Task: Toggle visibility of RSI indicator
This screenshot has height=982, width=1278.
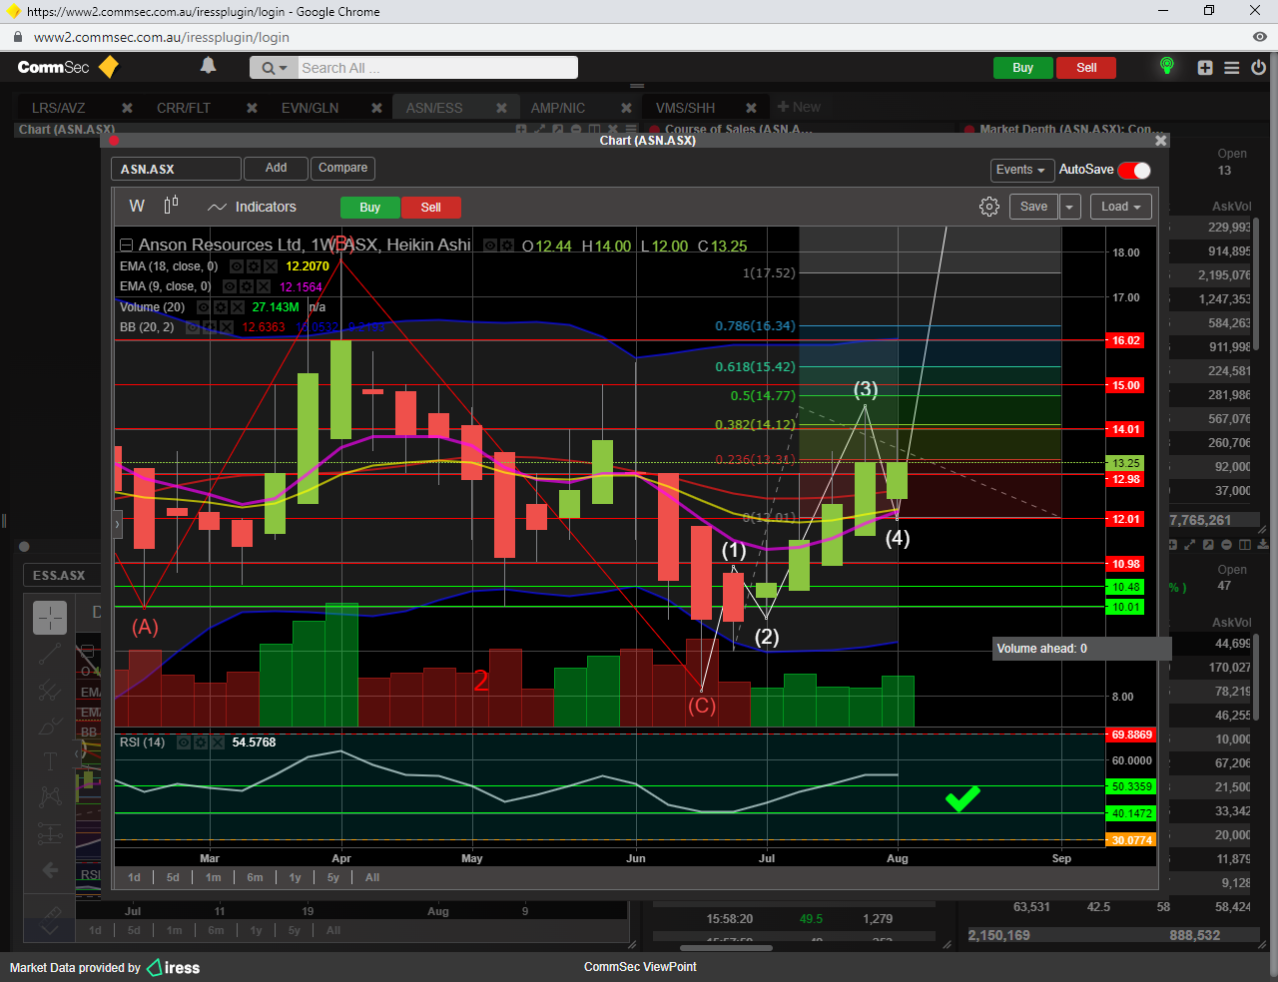Action: coord(184,742)
